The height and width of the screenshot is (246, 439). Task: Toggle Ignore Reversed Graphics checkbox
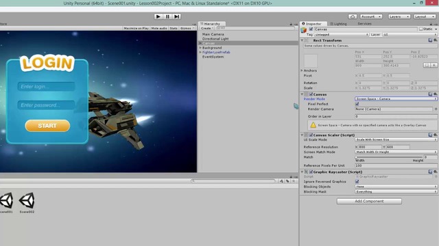point(357,182)
